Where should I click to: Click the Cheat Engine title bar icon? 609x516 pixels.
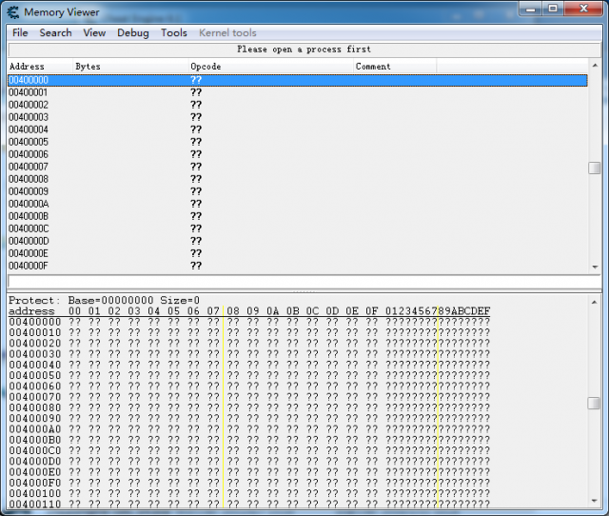(x=13, y=12)
